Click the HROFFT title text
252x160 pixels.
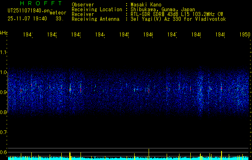tap(41, 3)
